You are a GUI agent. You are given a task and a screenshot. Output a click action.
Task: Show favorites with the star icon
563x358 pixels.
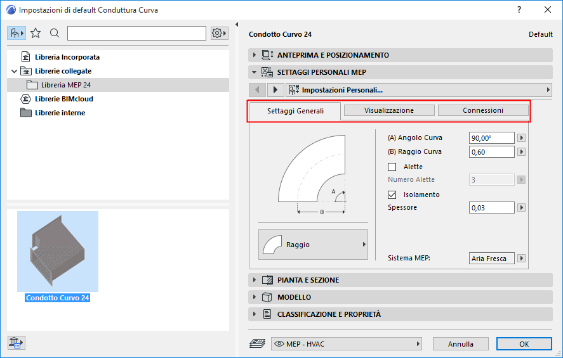coord(36,34)
